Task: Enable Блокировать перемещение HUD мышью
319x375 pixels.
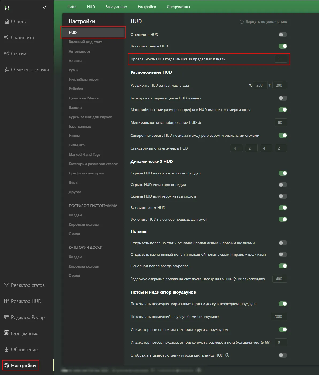Action: click(283, 98)
